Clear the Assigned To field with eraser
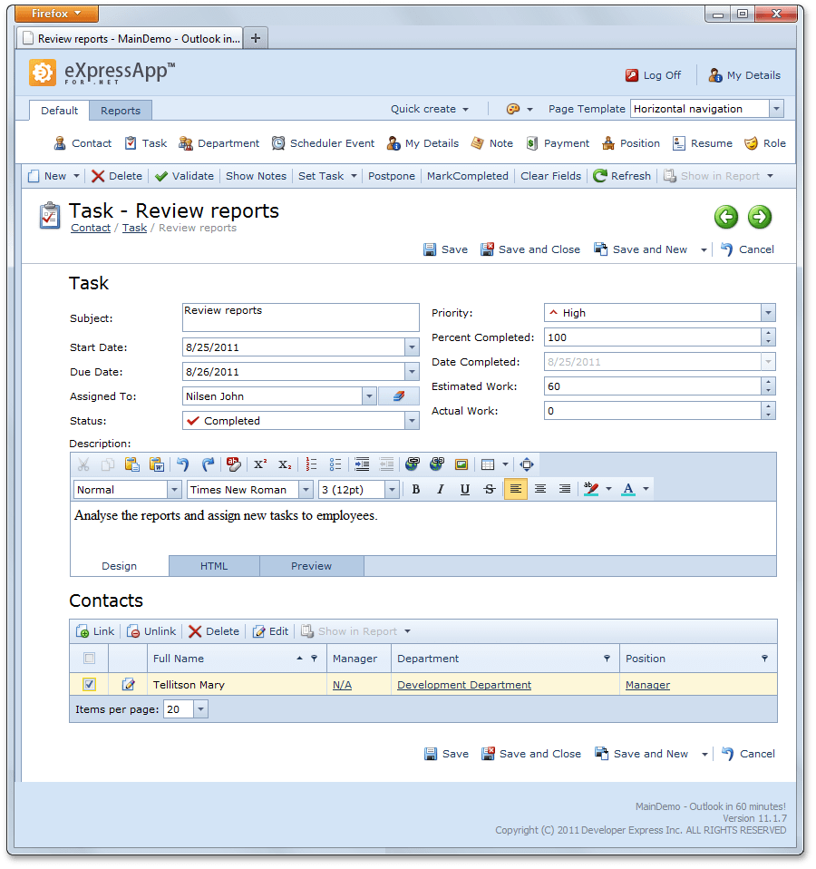This screenshot has width=816, height=869. pyautogui.click(x=399, y=396)
